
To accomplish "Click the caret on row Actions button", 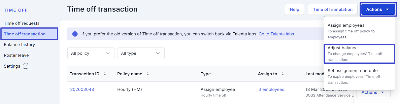I will click(382, 93).
